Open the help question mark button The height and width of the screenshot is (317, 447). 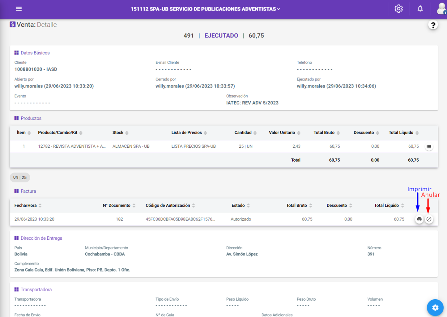pyautogui.click(x=433, y=25)
